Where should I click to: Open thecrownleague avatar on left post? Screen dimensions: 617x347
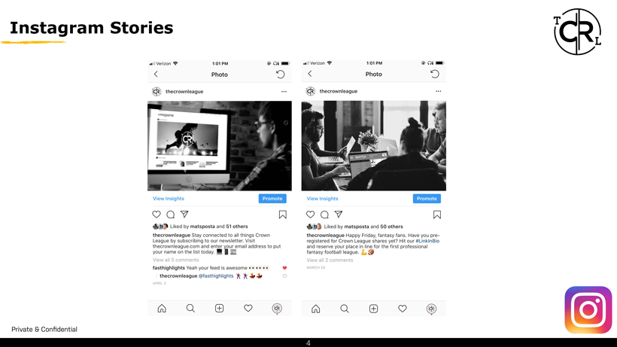click(x=157, y=91)
